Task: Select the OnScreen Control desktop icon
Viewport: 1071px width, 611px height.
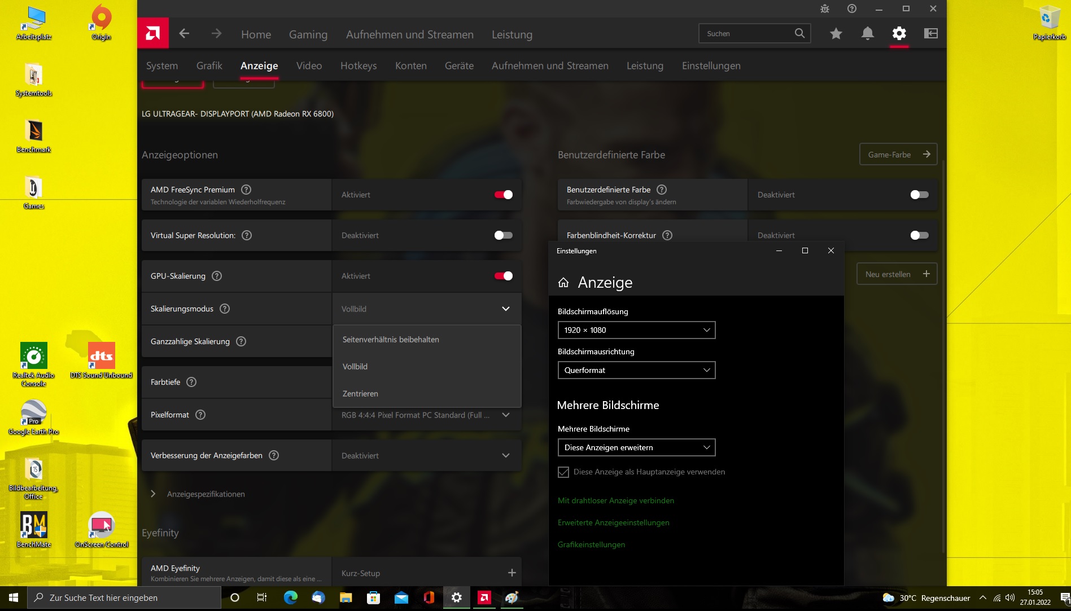Action: point(102,530)
